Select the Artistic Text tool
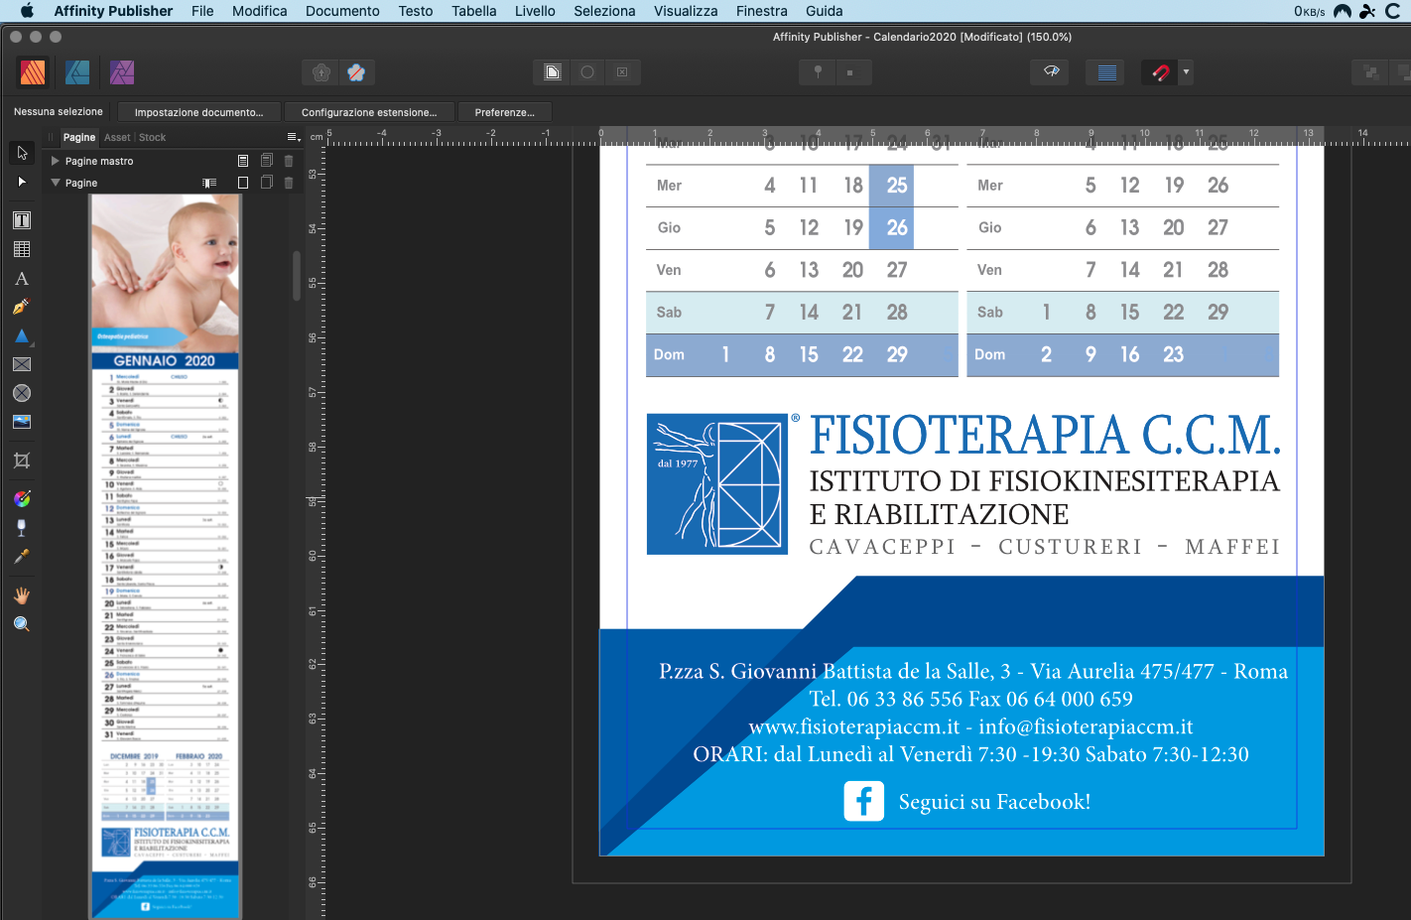 point(22,279)
